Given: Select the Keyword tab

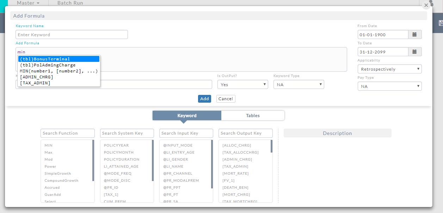Looking at the screenshot, I should pyautogui.click(x=187, y=116).
